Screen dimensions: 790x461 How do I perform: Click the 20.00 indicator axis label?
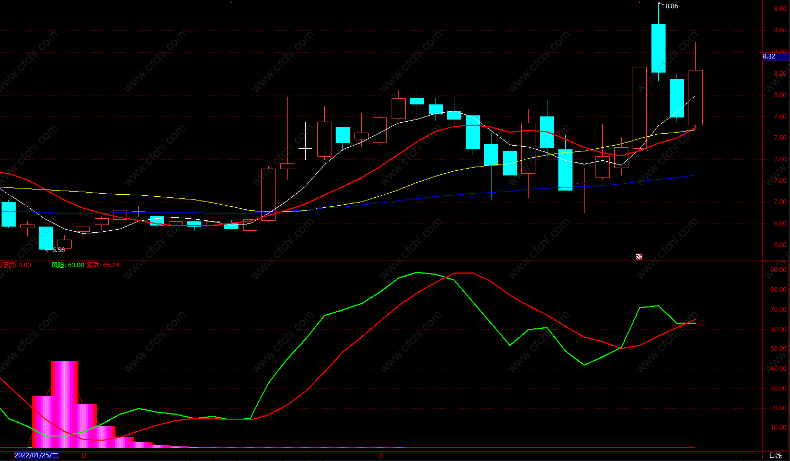(778, 408)
